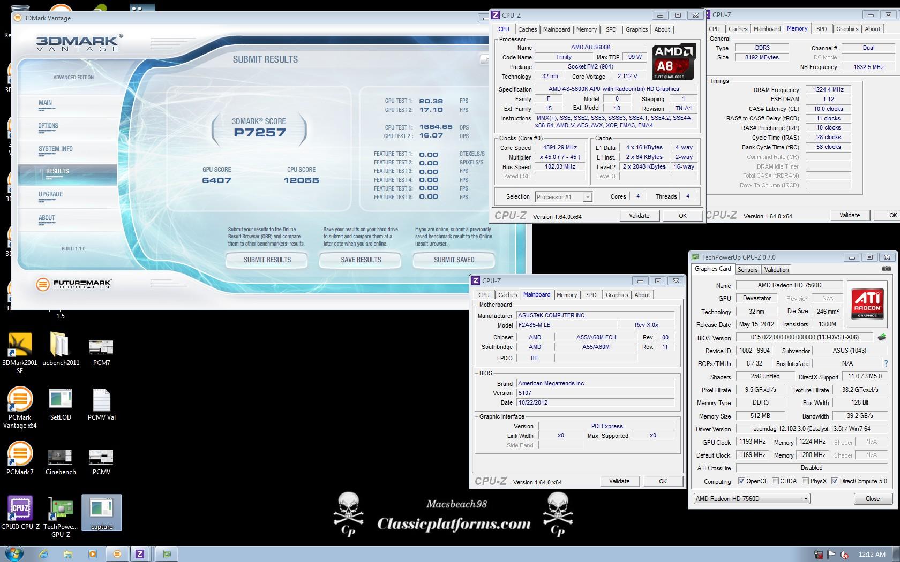Open Graphics tab in CPU-Z Mainboard window
This screenshot has height=562, width=900.
tap(617, 295)
